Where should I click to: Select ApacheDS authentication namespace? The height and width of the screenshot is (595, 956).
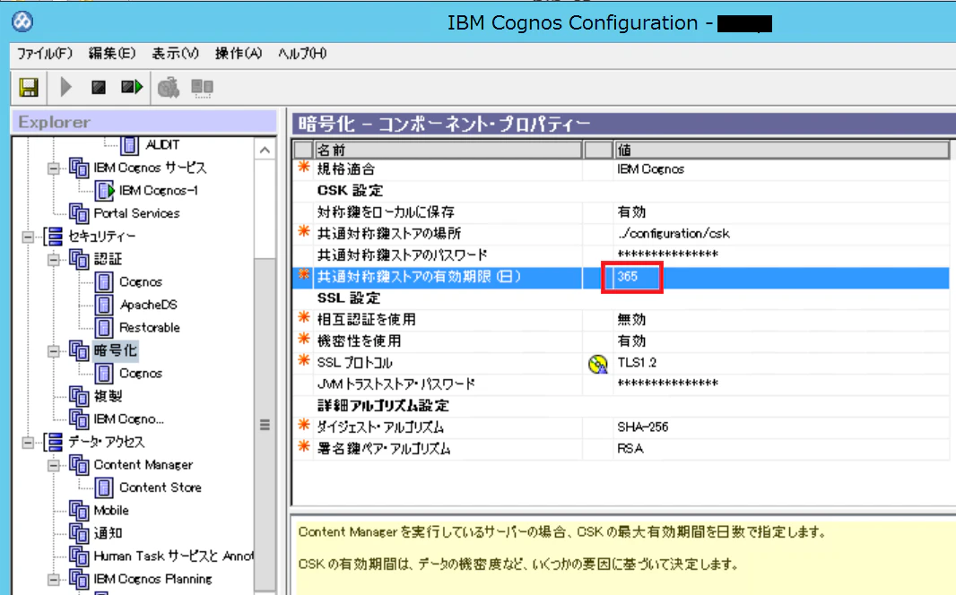tap(148, 305)
